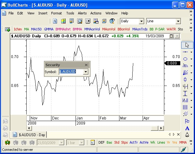
Task: Click the alert bell icon
Action: tap(187, 135)
